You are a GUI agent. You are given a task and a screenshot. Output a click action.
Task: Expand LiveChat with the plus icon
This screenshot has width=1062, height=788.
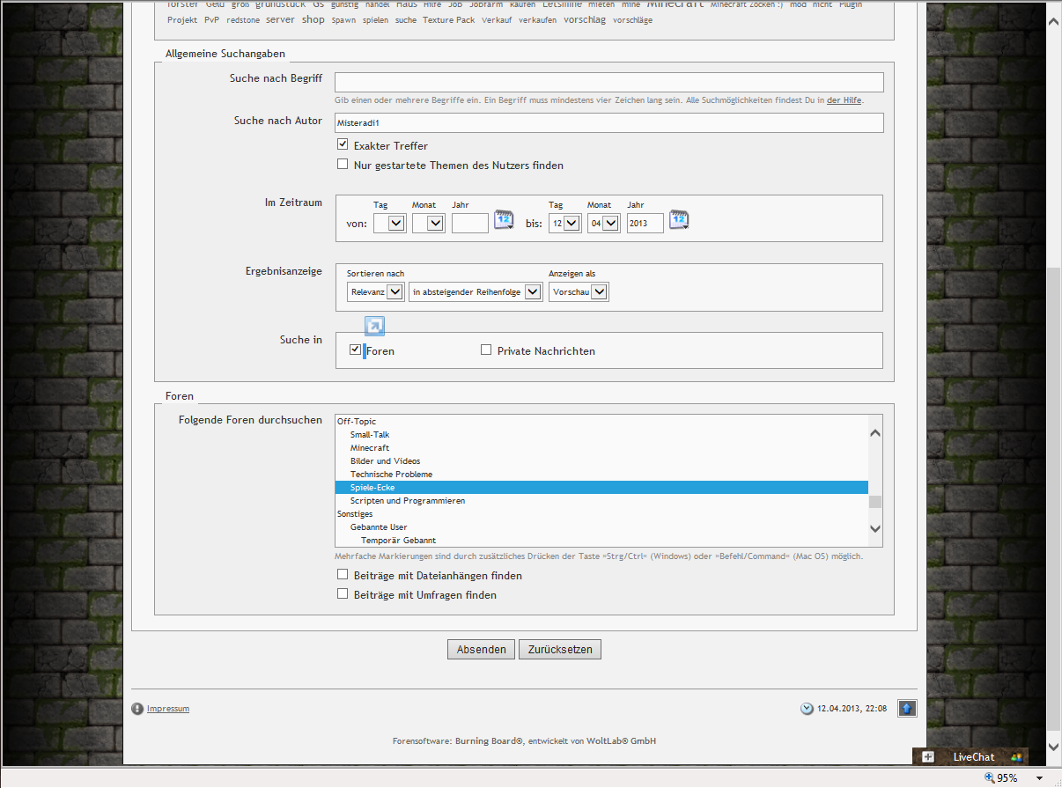[x=928, y=756]
